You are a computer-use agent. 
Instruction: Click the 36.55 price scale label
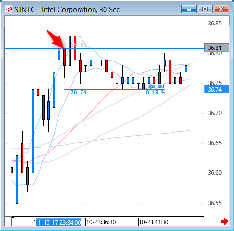coord(215,203)
